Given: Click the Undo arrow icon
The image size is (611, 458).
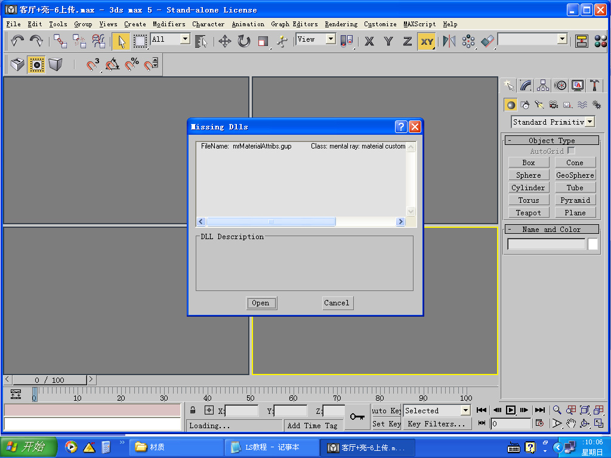Looking at the screenshot, I should coord(17,41).
